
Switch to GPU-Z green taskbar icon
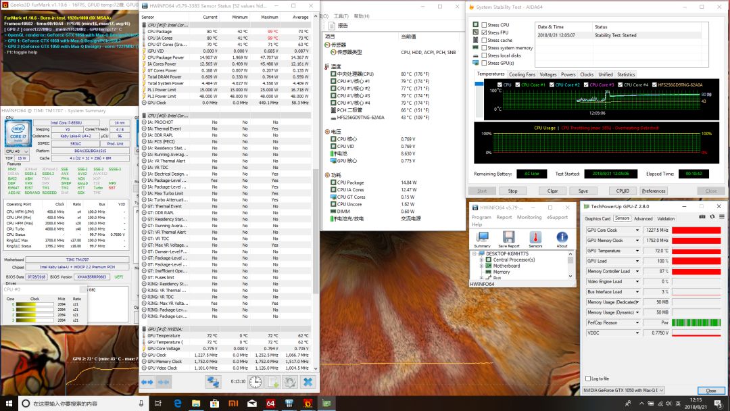[326, 403]
